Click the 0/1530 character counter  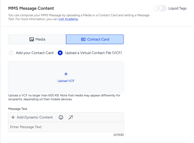click(119, 135)
